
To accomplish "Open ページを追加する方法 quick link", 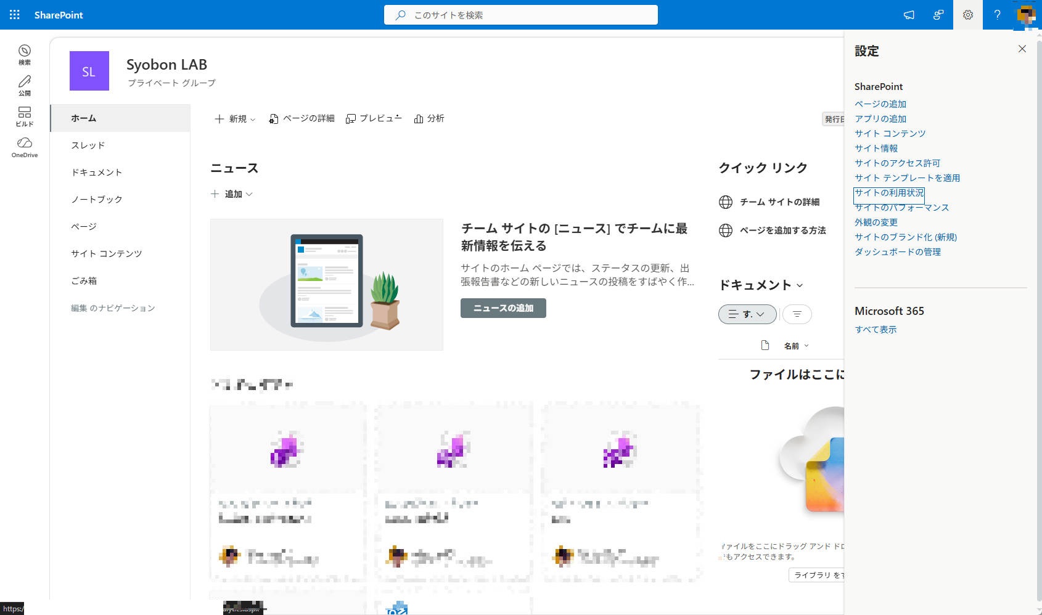I will [x=783, y=230].
